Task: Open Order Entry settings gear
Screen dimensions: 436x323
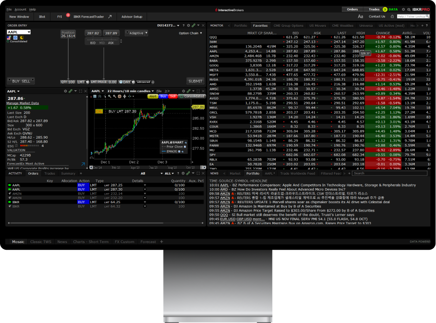Action: pos(188,25)
